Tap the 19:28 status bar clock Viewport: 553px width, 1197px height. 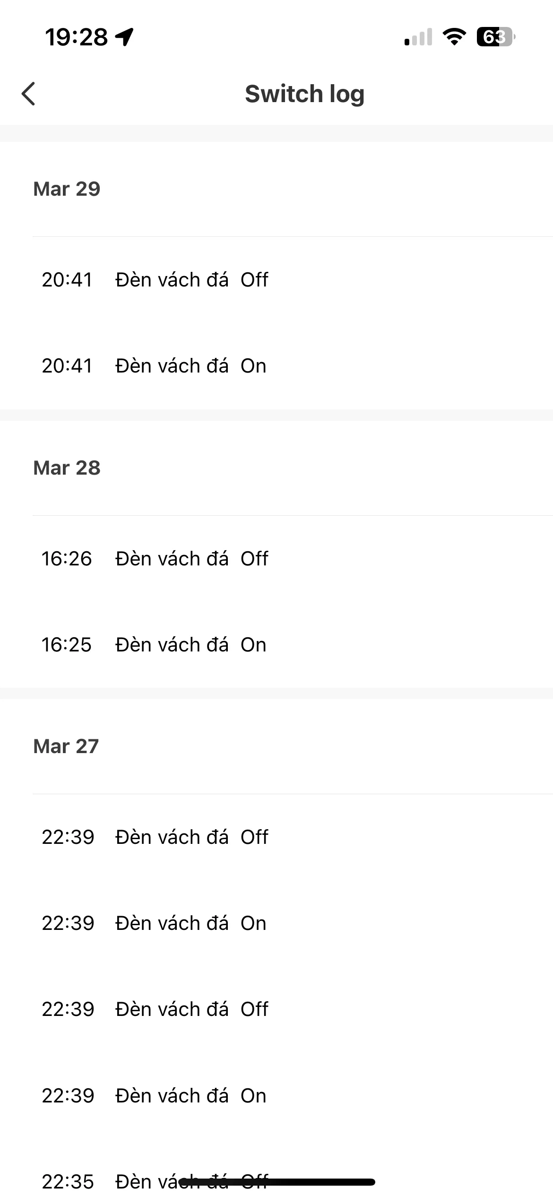tap(77, 37)
